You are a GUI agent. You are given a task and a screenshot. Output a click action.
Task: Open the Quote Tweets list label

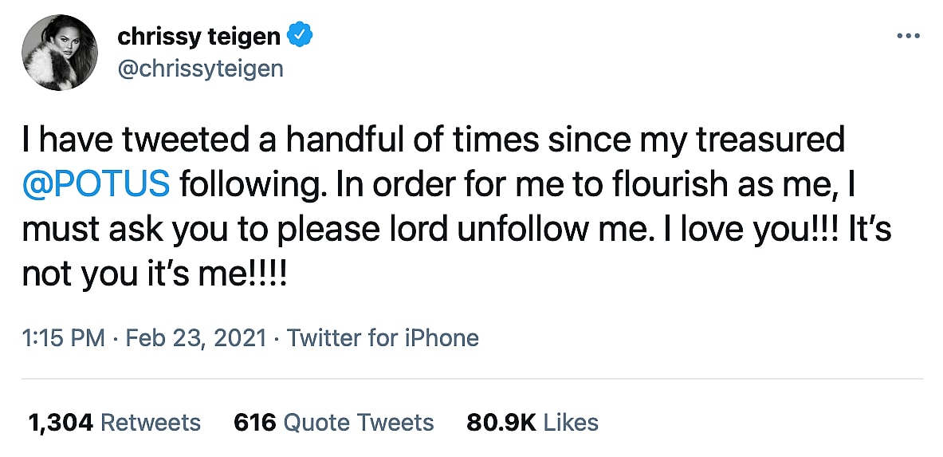359,421
